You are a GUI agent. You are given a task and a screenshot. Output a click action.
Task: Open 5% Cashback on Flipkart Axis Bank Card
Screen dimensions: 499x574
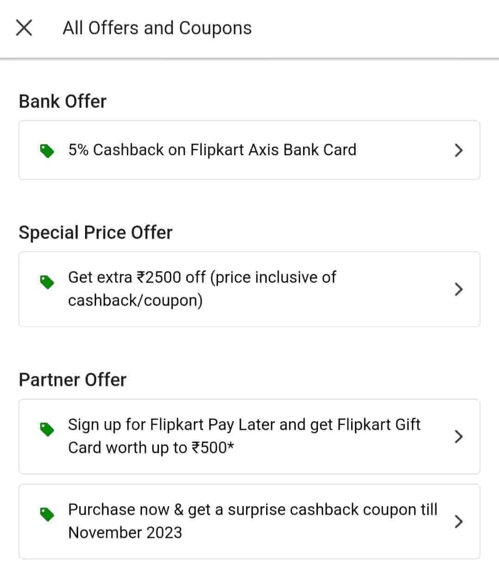[212, 150]
